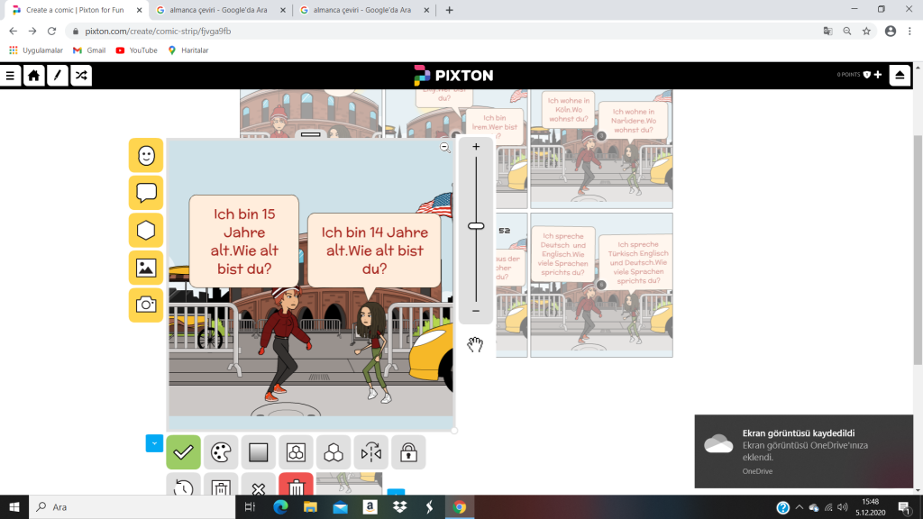The image size is (923, 519).
Task: Expand the blue dropdown arrow beside checkmark
Action: (154, 443)
